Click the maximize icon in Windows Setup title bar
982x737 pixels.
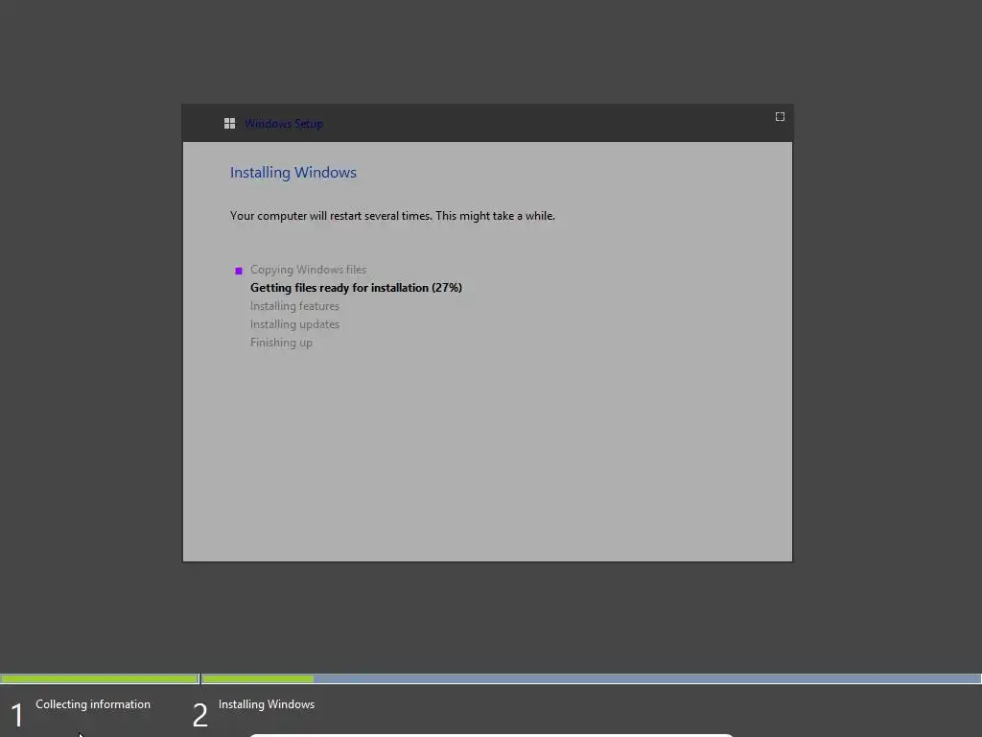(780, 116)
